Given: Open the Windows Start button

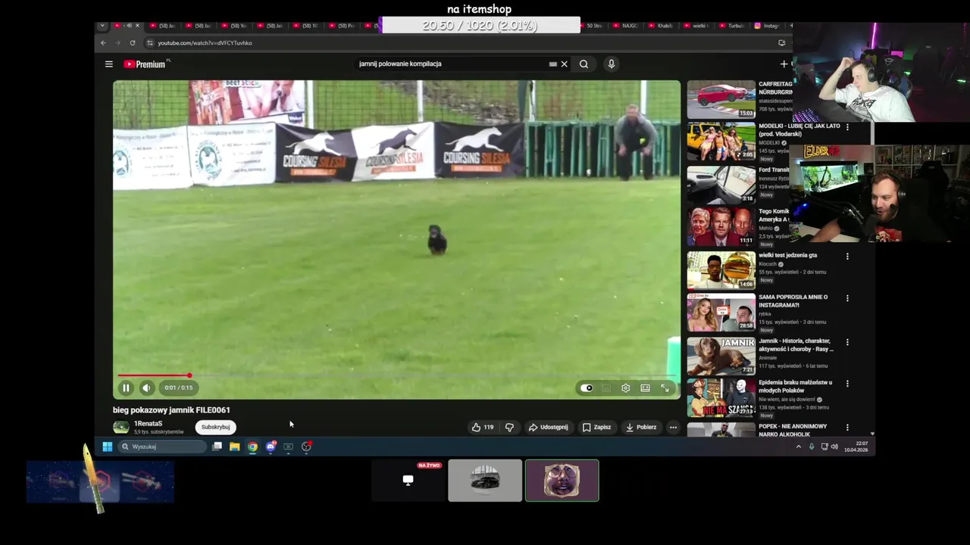Looking at the screenshot, I should 108,447.
